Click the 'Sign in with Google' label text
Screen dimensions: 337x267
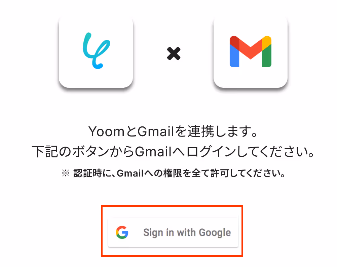click(x=187, y=233)
